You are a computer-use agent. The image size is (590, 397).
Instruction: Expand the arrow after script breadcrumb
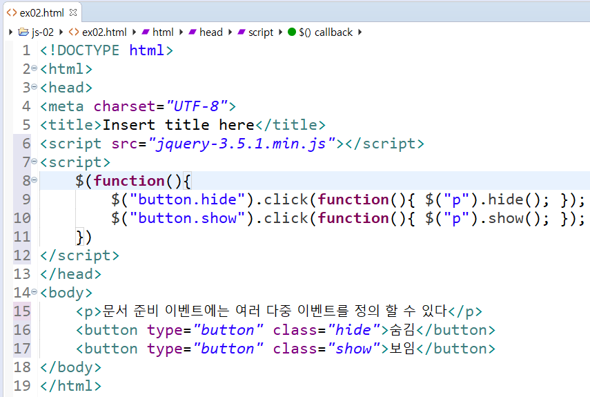tap(280, 32)
